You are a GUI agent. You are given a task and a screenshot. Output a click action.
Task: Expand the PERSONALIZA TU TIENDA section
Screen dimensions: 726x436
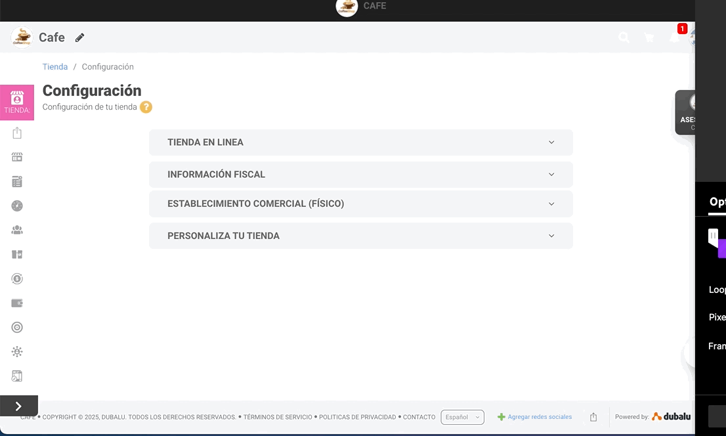click(x=360, y=236)
